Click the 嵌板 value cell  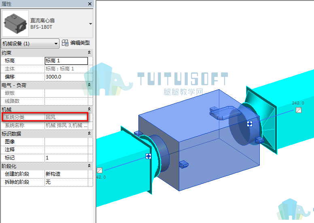pos(66,93)
